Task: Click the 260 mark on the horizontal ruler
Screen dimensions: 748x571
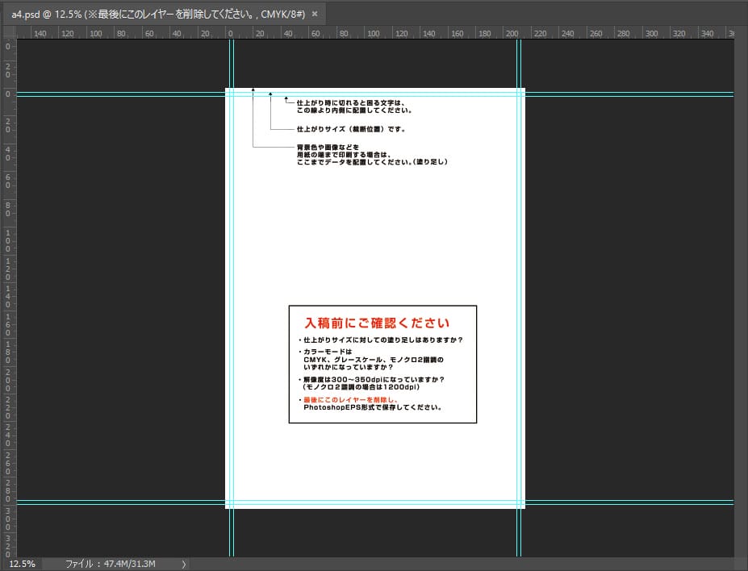Action: click(x=595, y=33)
